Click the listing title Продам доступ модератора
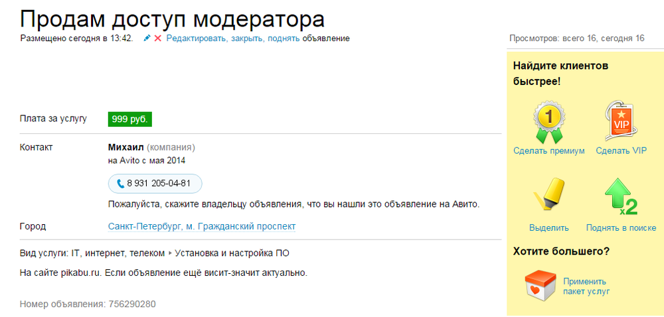This screenshot has height=317, width=664. click(x=173, y=18)
